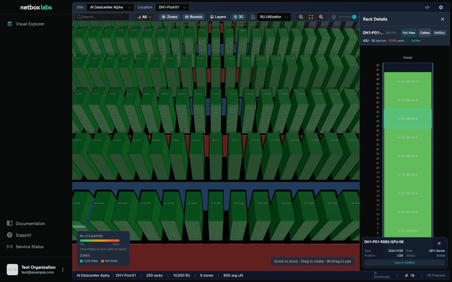Select device DH1-P01-R082-GPU-05 in rack elevation

(x=408, y=175)
